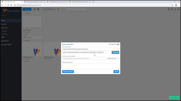
Task: Open the grid view layout icon
Action: coord(35,9)
